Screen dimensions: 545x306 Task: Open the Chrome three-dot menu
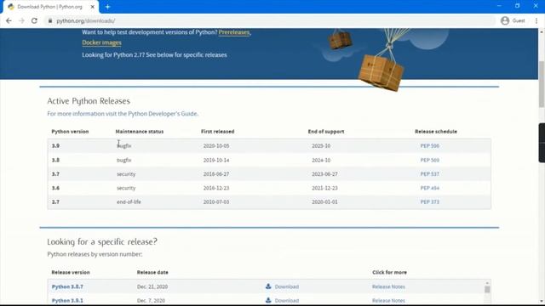click(x=536, y=20)
